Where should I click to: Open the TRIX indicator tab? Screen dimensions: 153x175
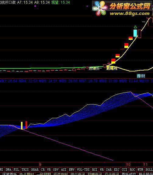pyautogui.click(x=25, y=170)
